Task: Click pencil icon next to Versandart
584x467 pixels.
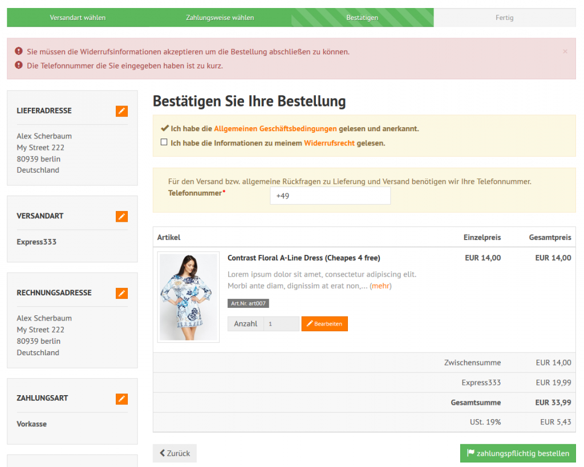Action: coord(121,217)
